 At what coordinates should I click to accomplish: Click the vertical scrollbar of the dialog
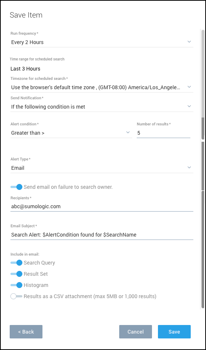[x=203, y=169]
